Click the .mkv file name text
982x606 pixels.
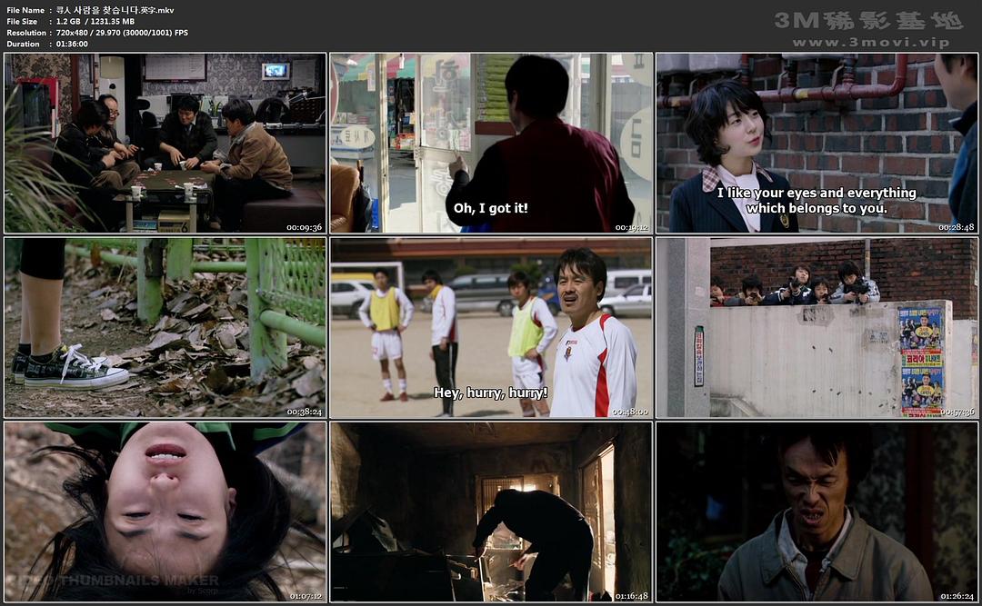(115, 10)
